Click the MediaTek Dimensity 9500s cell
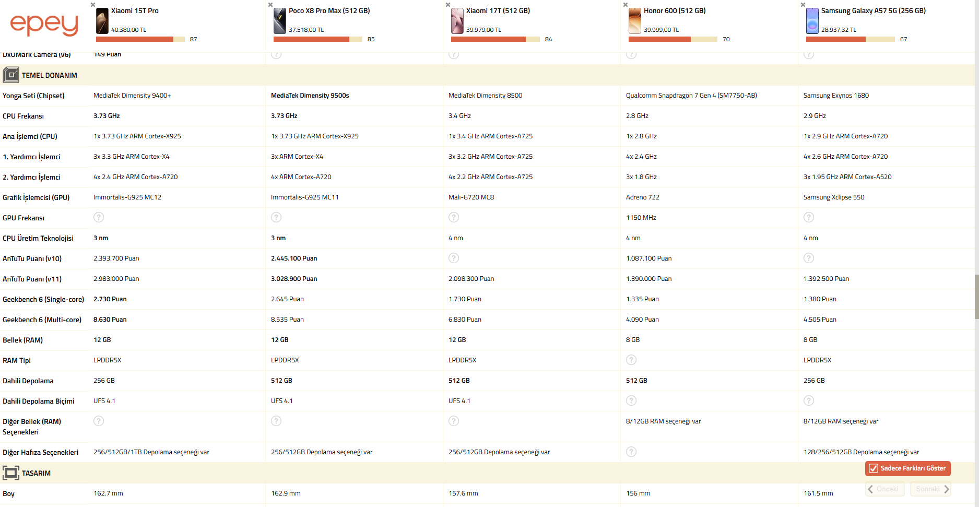This screenshot has width=979, height=507. point(310,95)
